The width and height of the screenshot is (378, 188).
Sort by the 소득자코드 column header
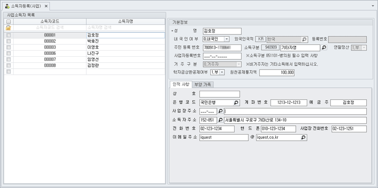(50, 22)
